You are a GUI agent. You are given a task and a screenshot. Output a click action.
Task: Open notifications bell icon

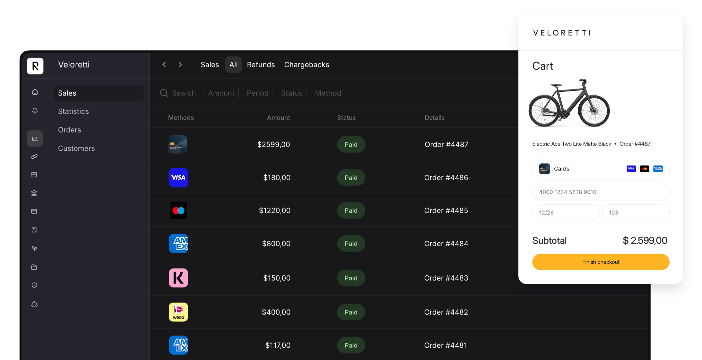[x=35, y=110]
